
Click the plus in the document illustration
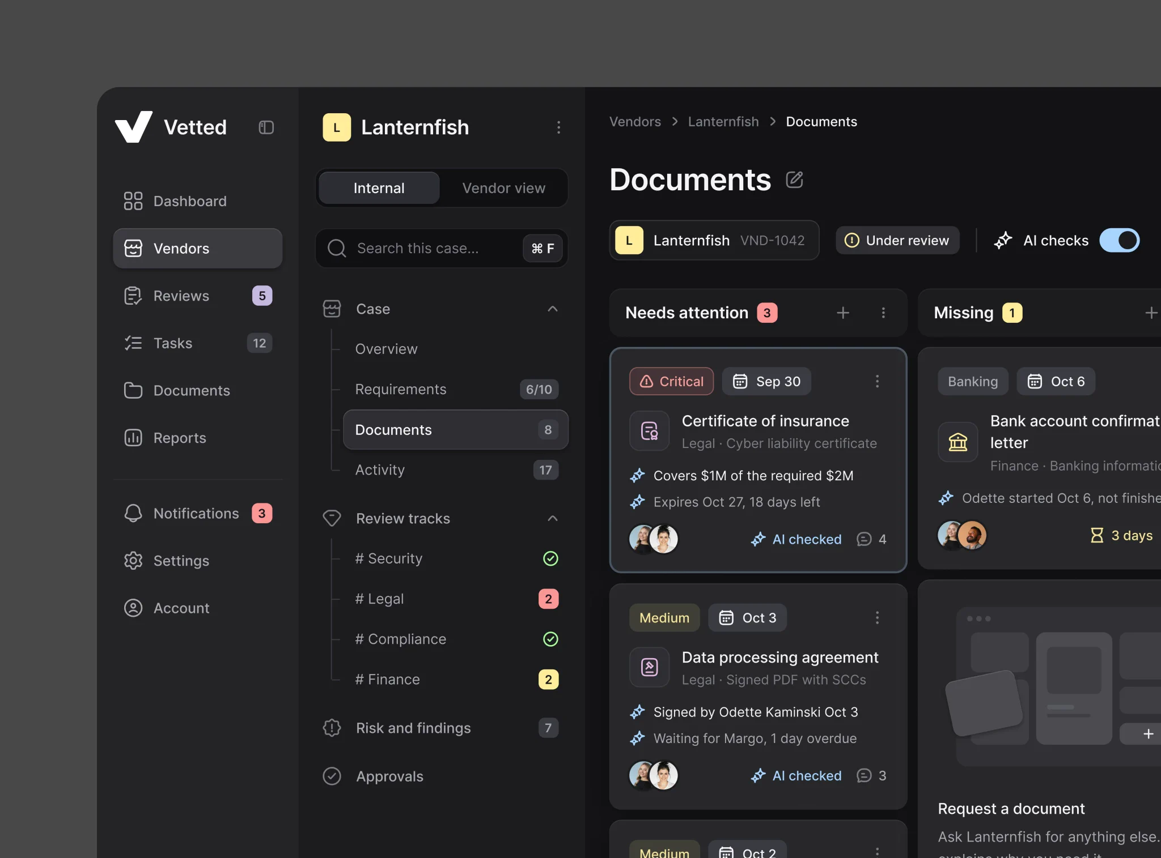tap(1147, 734)
